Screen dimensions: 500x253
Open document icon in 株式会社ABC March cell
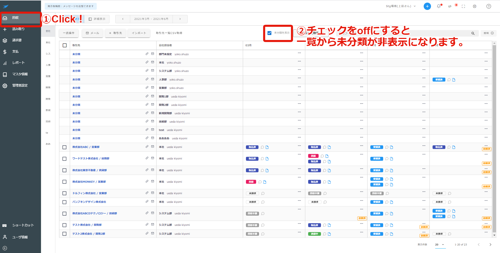pyautogui.click(x=267, y=147)
